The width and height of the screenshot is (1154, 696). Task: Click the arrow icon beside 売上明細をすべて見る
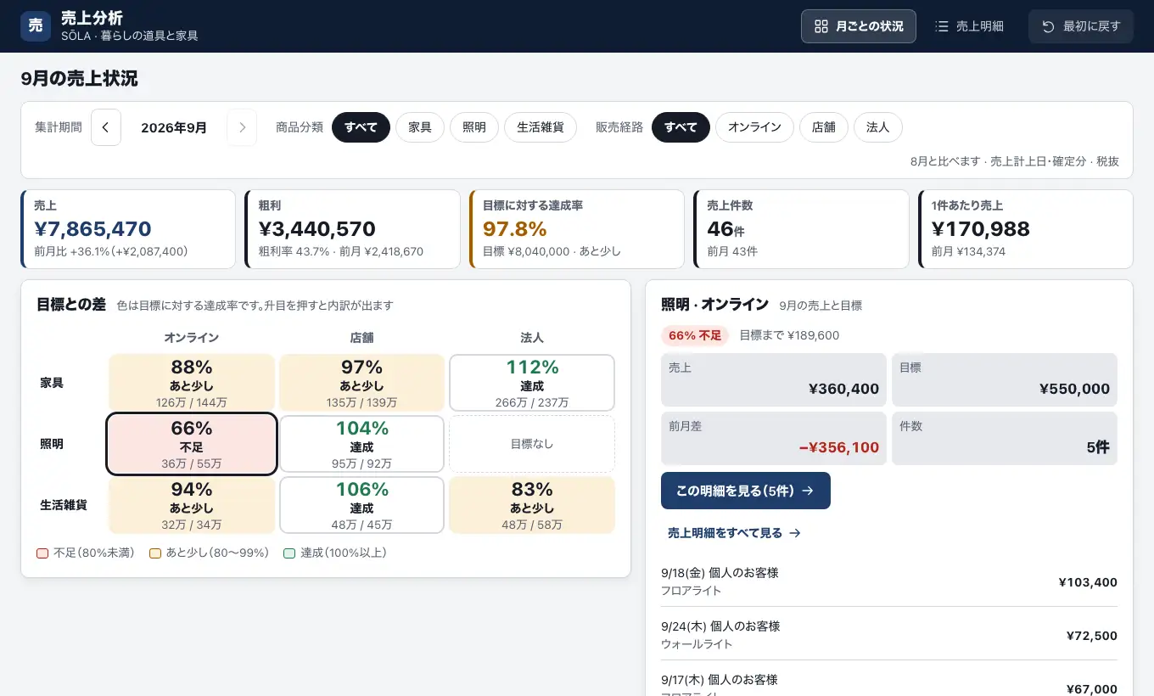795,533
